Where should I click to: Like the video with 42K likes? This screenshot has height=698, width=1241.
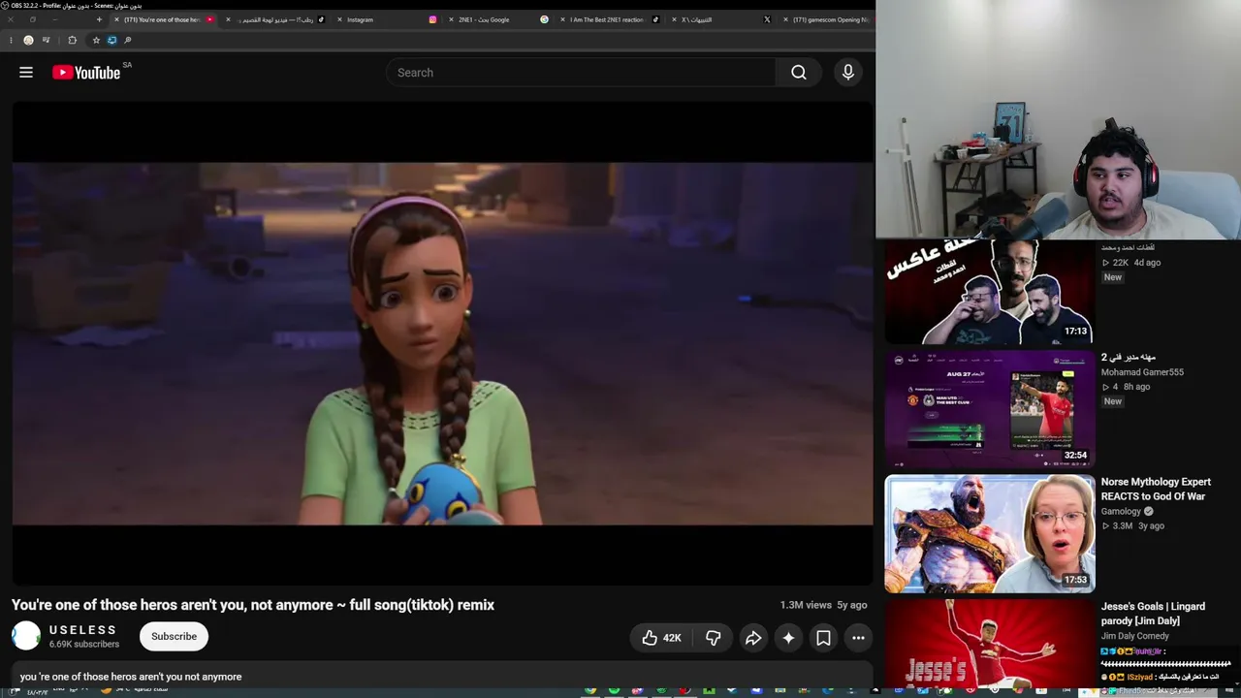661,637
